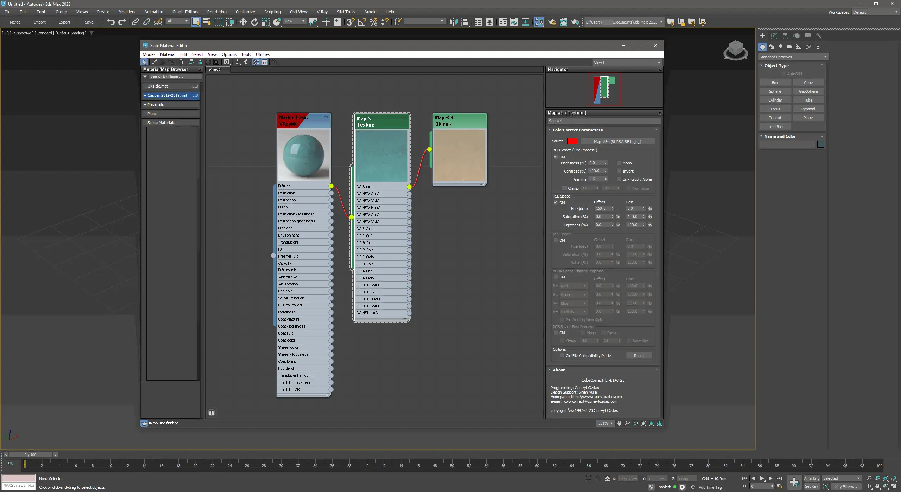
Task: Collapse the ColorCorrect Parameters rollout
Action: [x=578, y=130]
